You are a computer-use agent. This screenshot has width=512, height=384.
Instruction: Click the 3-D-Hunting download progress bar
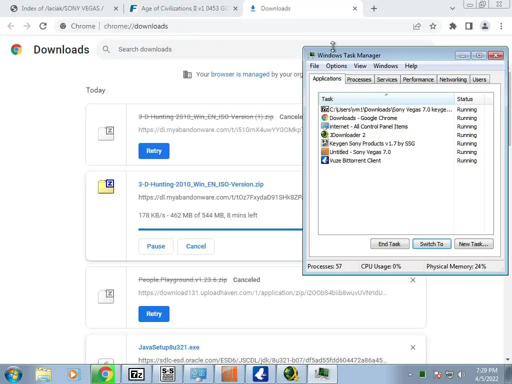tap(220, 229)
